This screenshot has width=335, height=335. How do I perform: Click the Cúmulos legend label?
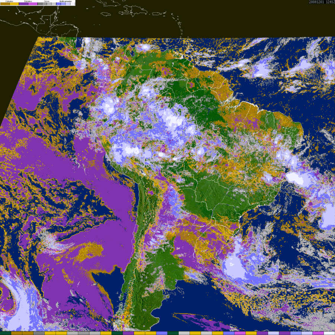coord(9,1)
